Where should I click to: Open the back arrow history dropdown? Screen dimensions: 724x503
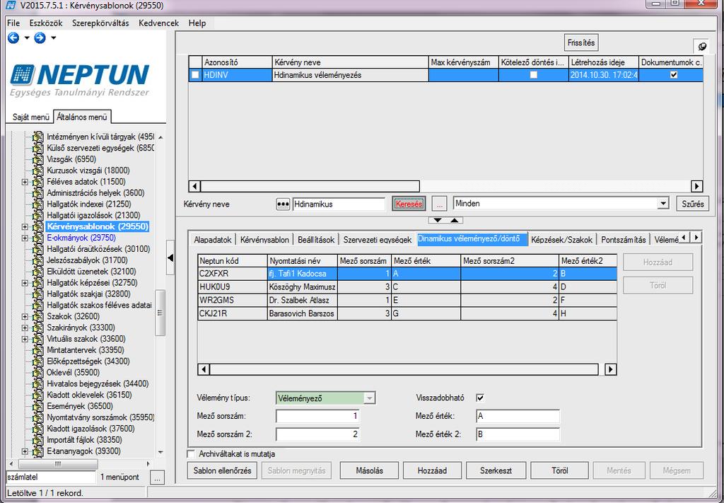pos(26,38)
